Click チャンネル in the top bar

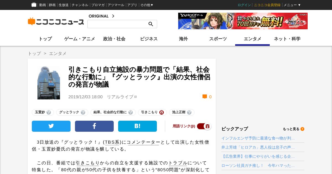(80, 5)
